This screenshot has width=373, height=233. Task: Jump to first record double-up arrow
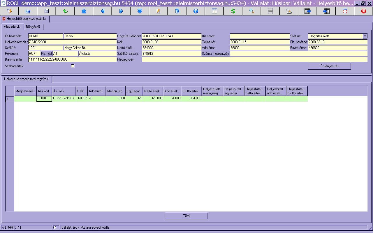tap(84, 11)
